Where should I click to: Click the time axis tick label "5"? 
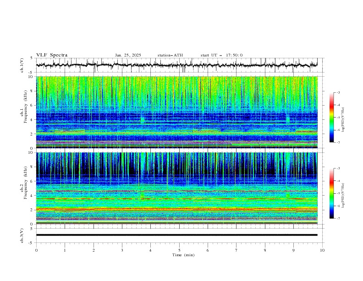coord(179,250)
